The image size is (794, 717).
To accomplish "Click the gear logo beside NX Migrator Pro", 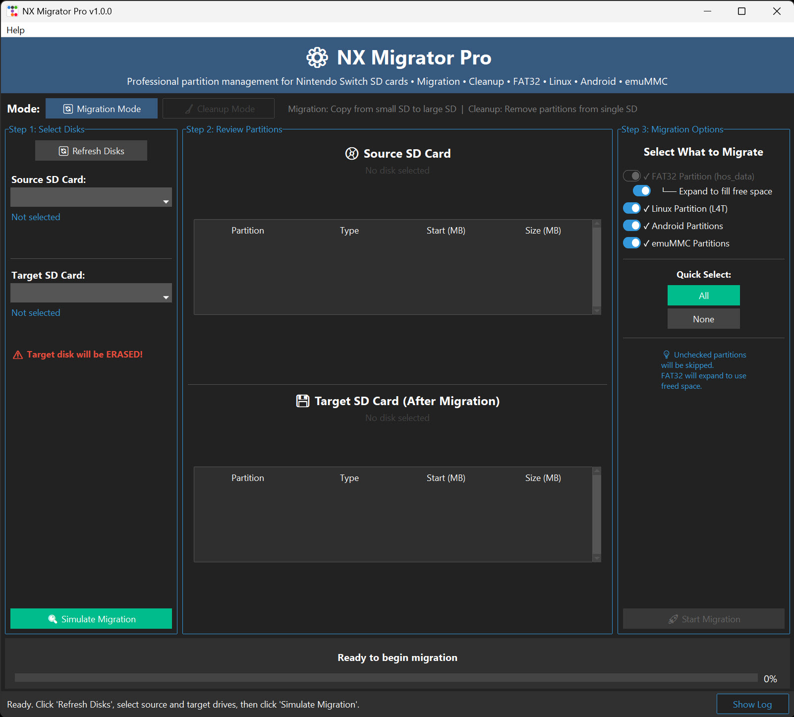I will tap(317, 58).
